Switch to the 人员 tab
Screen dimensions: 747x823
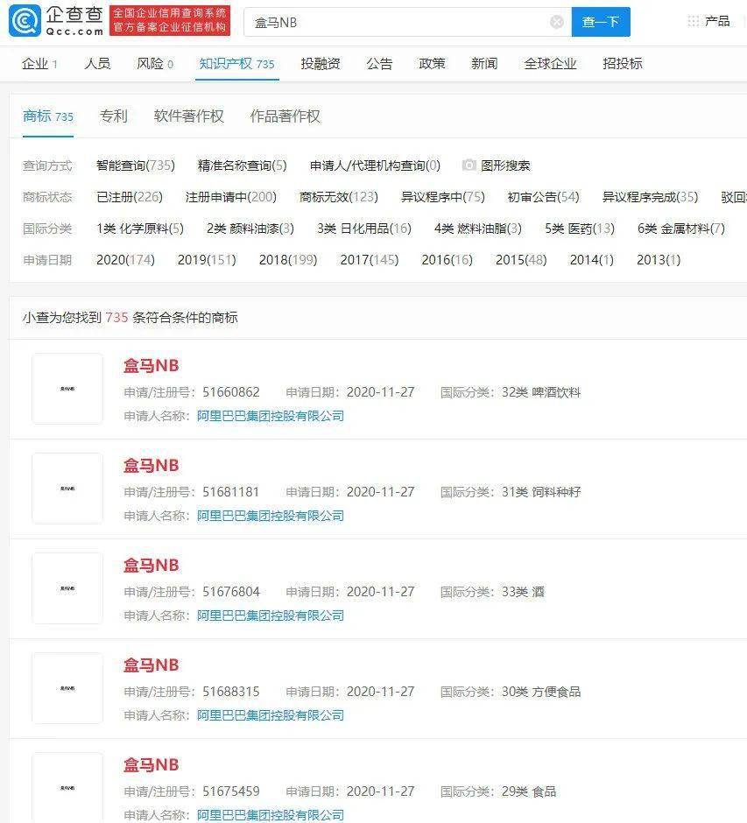pyautogui.click(x=97, y=64)
